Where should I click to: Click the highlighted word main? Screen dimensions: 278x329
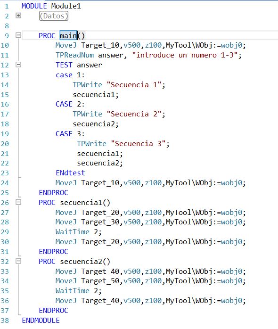[x=68, y=35]
